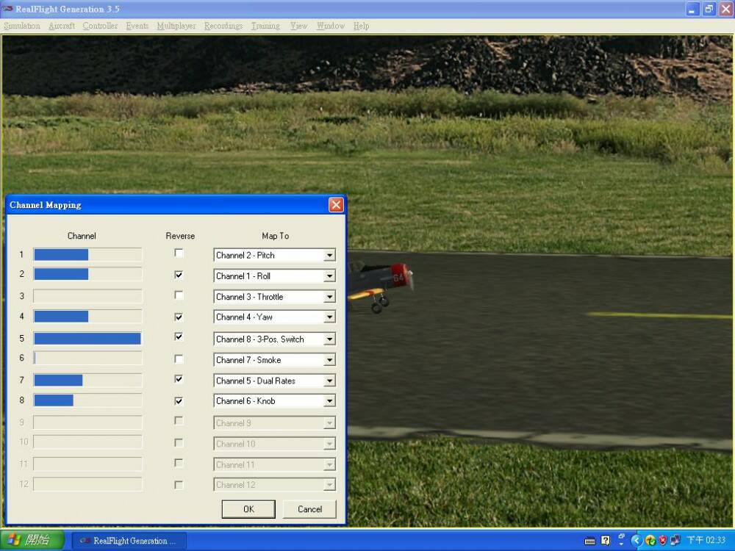This screenshot has width=735, height=551.
Task: Expand the Channel 4 - Yaw dropdown
Action: pos(329,317)
